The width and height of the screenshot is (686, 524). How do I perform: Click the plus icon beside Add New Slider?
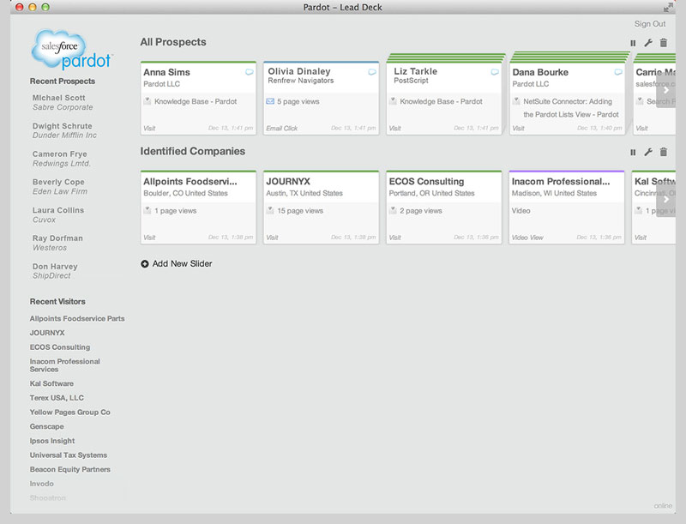pos(145,264)
